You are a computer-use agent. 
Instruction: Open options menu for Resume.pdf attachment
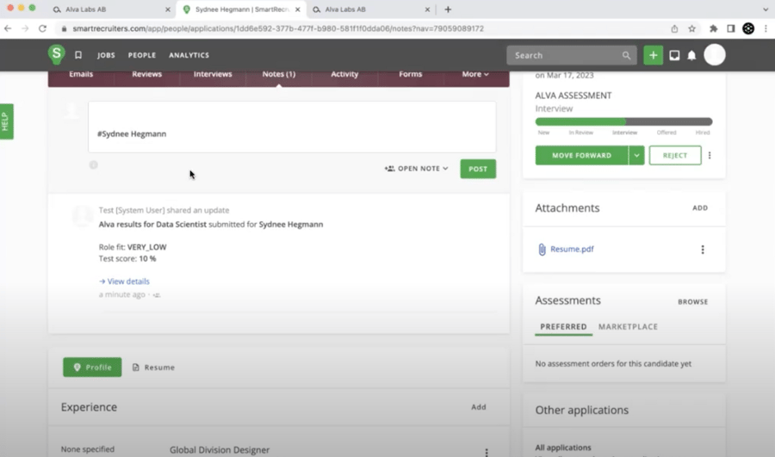tap(703, 250)
